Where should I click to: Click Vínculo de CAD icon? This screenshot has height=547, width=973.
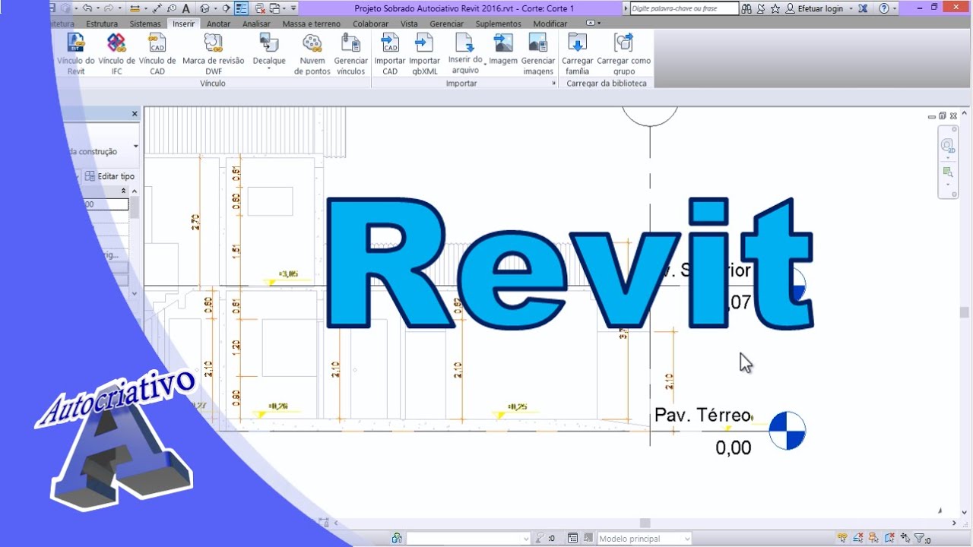click(x=157, y=43)
